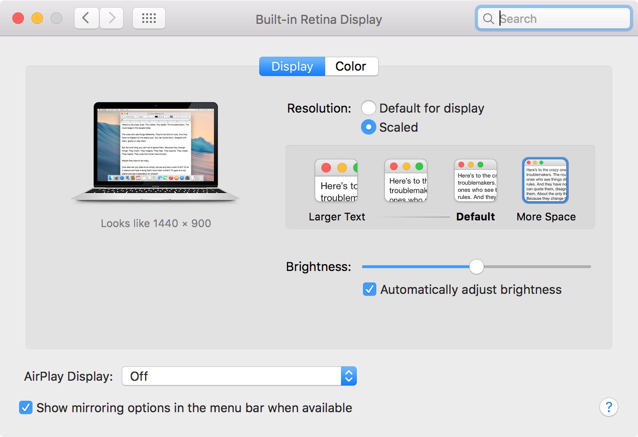Adjust the Brightness slider handle
This screenshot has height=437, width=638.
point(476,267)
